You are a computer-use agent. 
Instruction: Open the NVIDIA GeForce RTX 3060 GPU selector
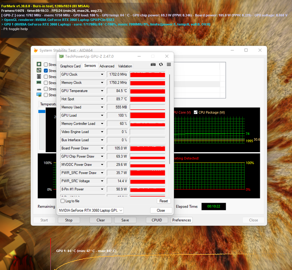click(91, 210)
